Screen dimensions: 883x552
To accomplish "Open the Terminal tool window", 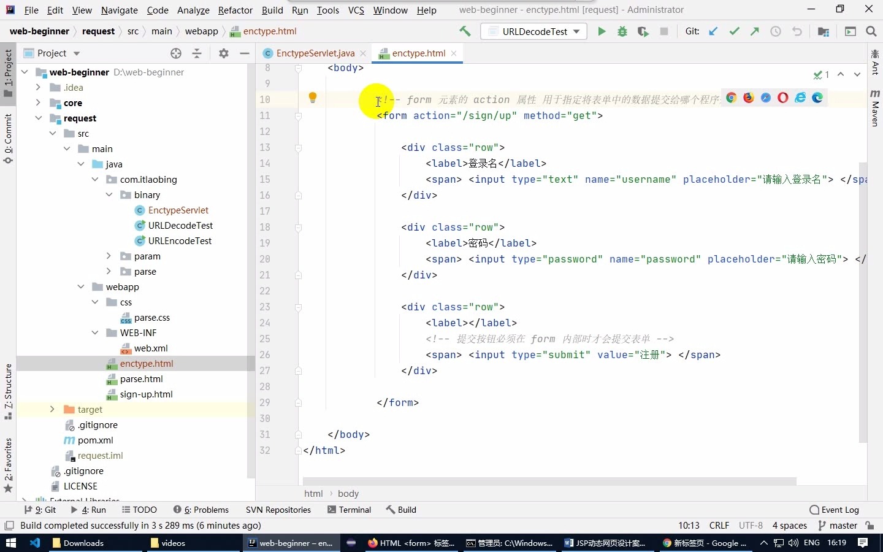I will tap(354, 510).
